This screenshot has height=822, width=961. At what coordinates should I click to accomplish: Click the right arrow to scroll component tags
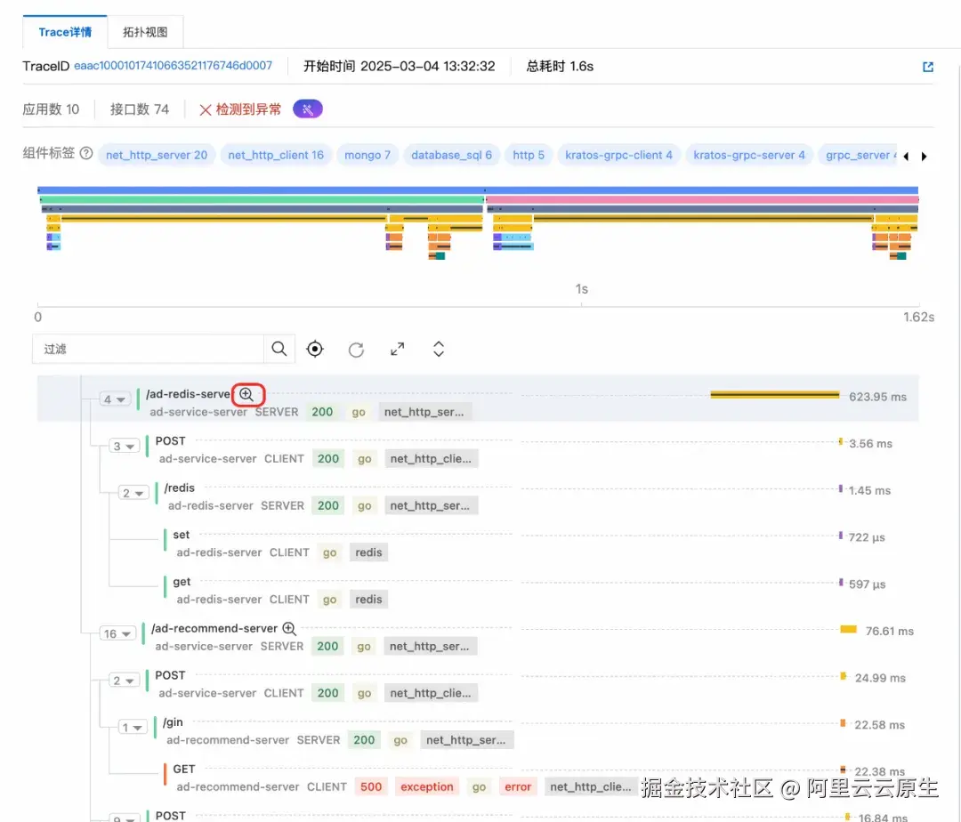click(924, 155)
